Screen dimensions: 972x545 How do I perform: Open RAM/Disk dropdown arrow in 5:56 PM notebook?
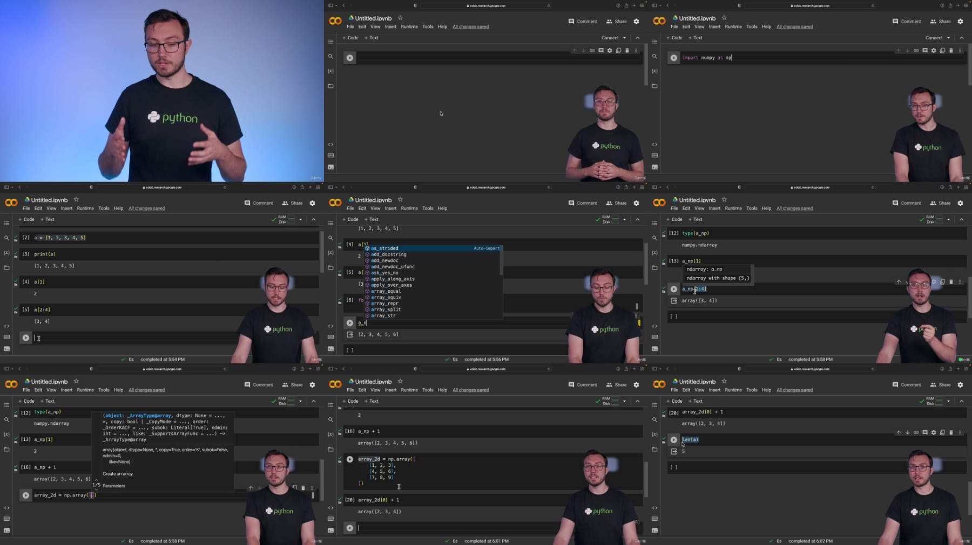[x=624, y=219]
